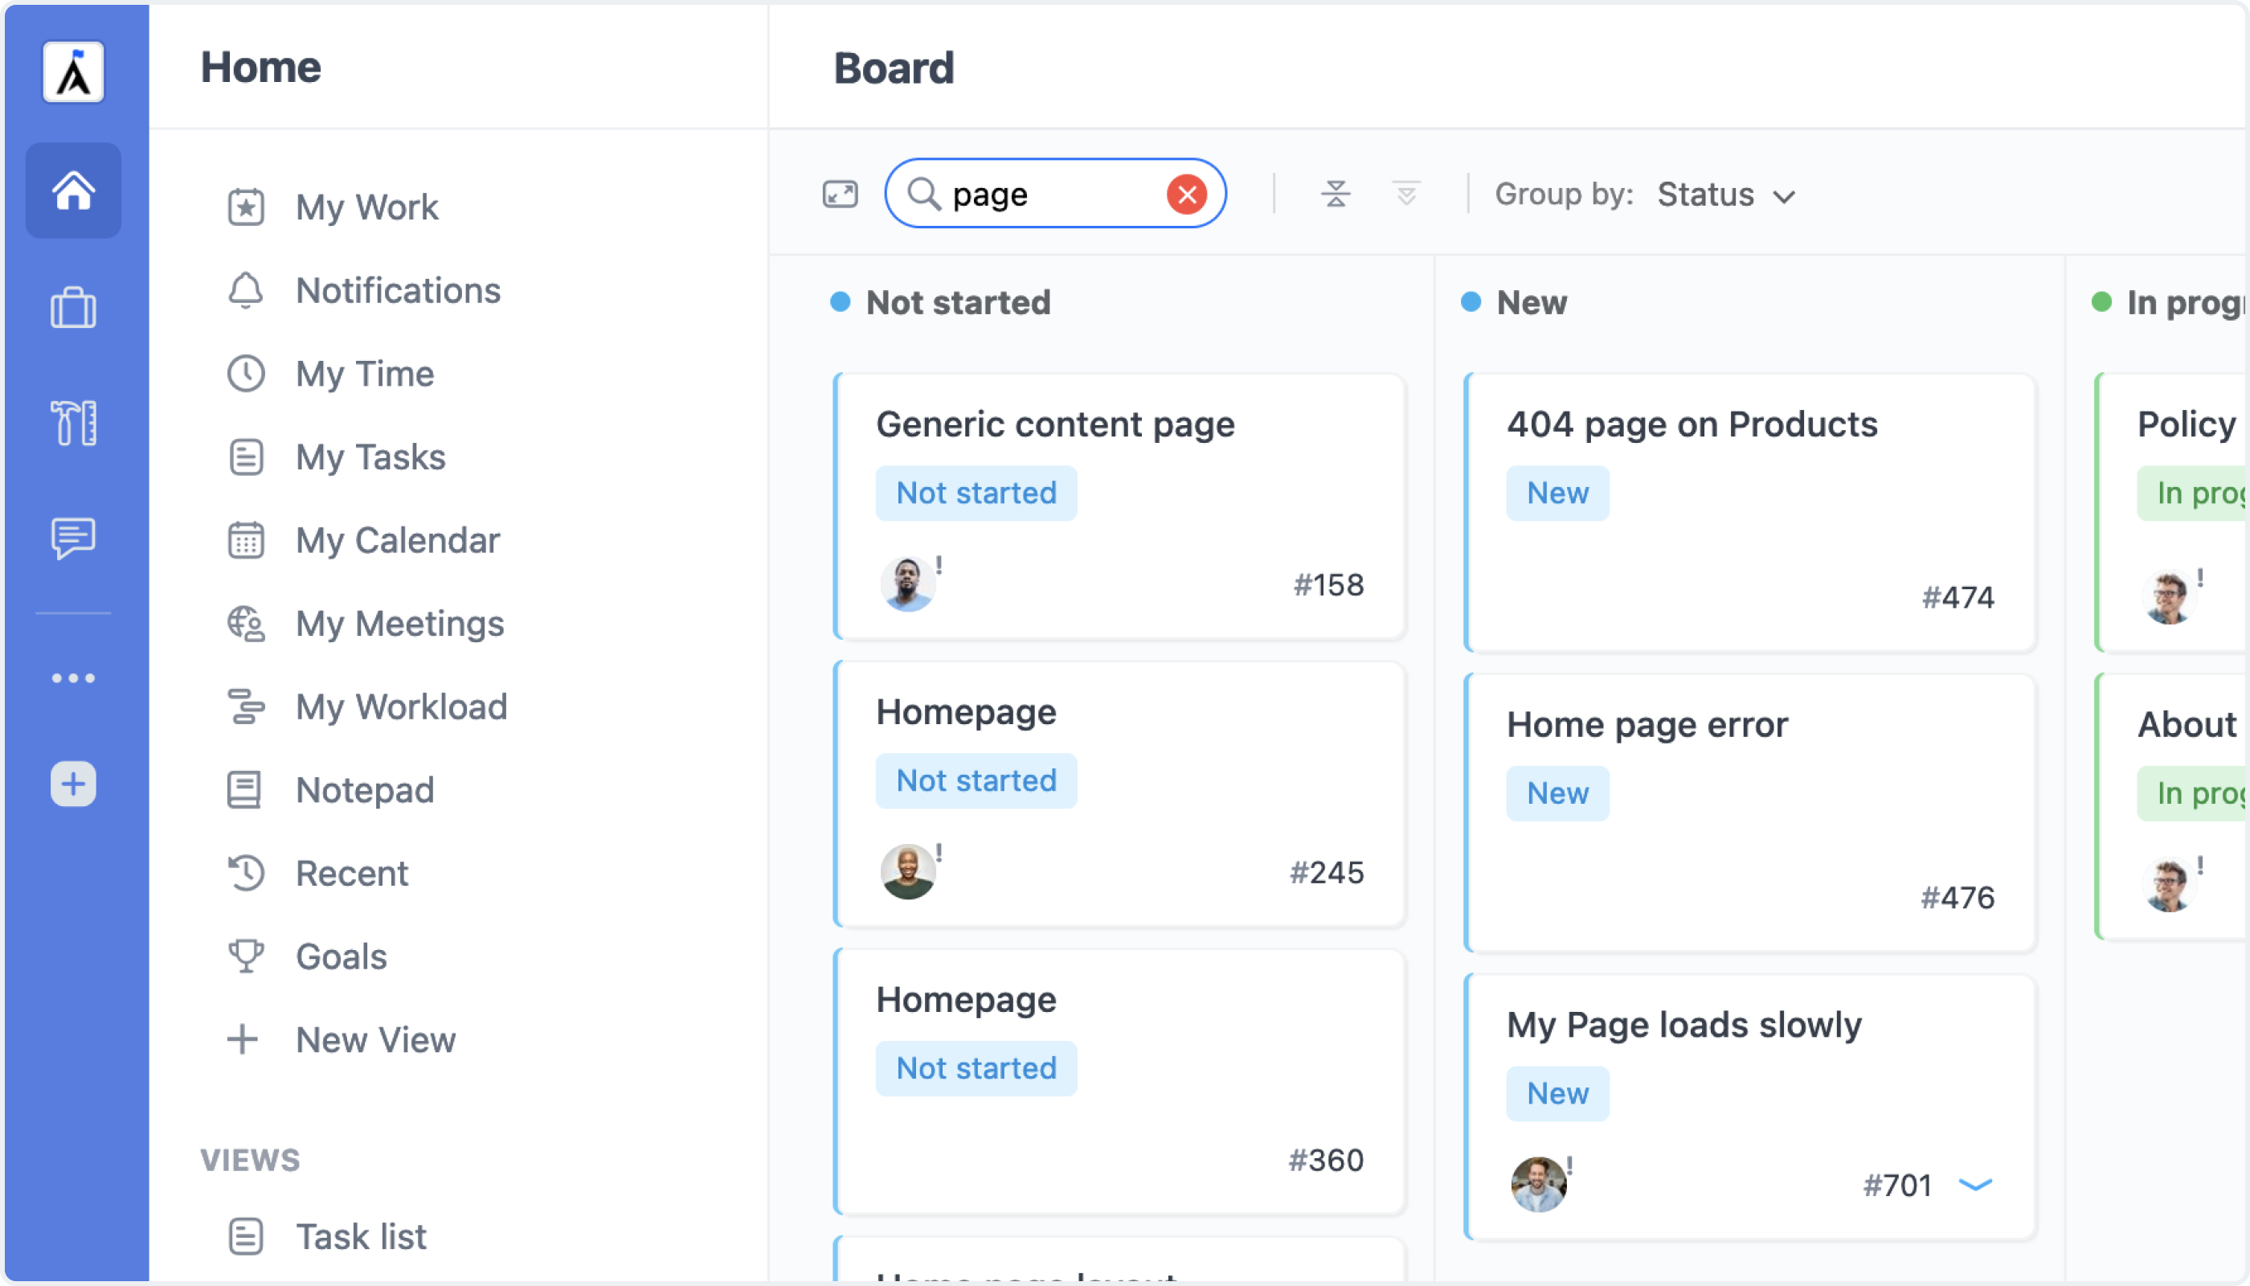Open the My Page loads slowly card
The image size is (2250, 1286).
(1749, 1108)
